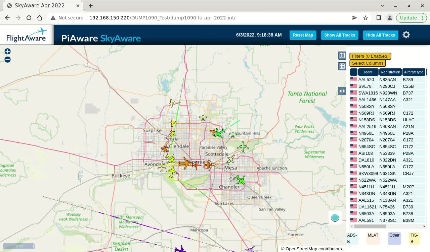Screen dimensions: 430x252
Task: Select N158DS ULAC row
Action: 388,120
